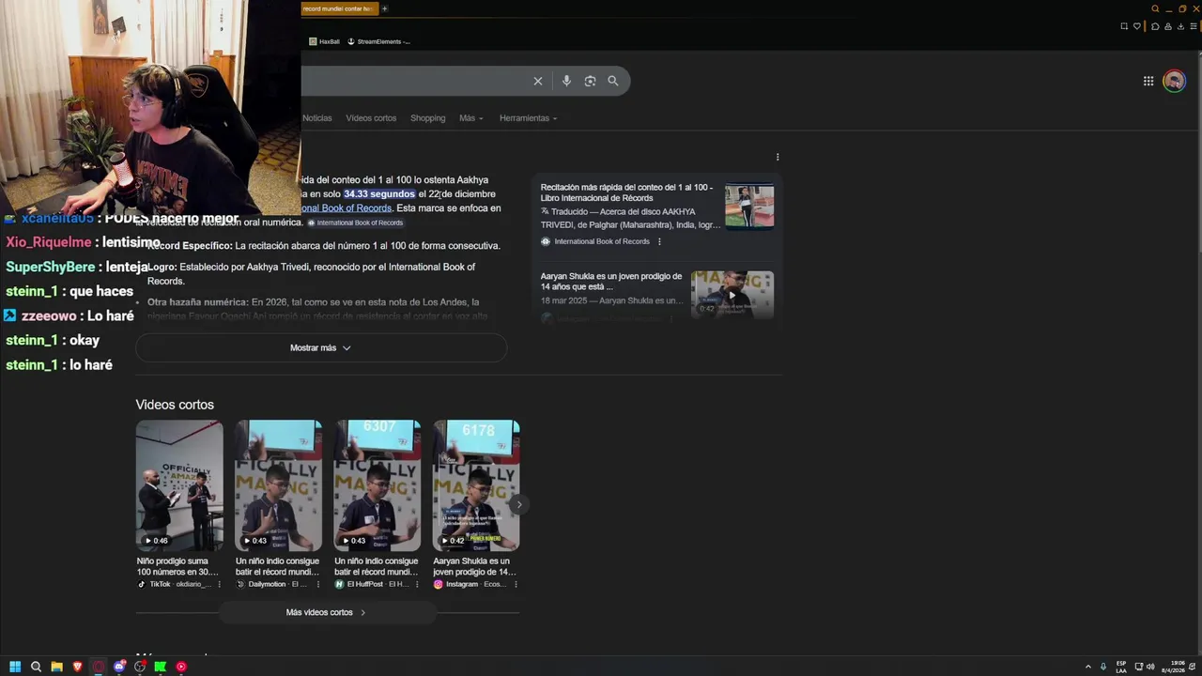Open the Opera browser taskbar icon
The width and height of the screenshot is (1202, 676).
click(x=98, y=667)
